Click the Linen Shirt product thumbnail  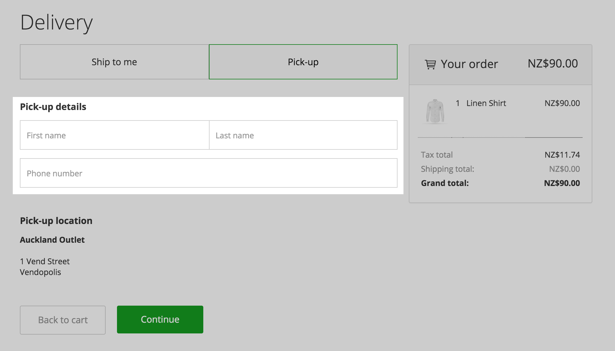point(435,111)
